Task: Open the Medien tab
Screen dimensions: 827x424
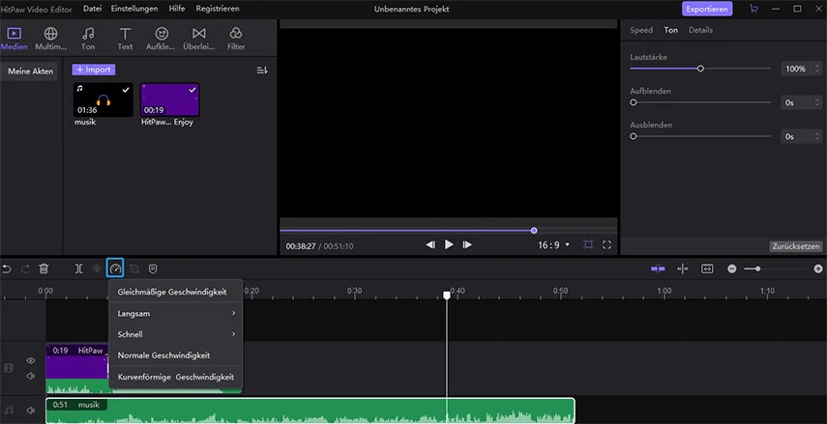Action: [x=14, y=40]
